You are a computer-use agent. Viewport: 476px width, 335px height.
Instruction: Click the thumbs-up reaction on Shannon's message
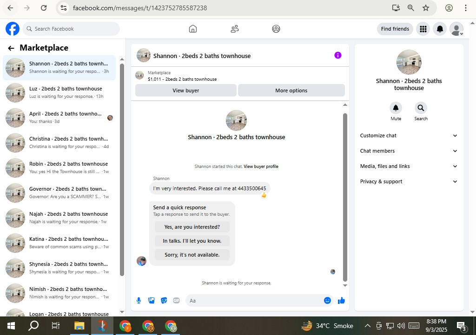tap(264, 195)
